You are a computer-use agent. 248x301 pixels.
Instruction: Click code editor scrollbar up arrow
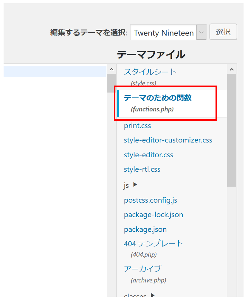[111, 69]
